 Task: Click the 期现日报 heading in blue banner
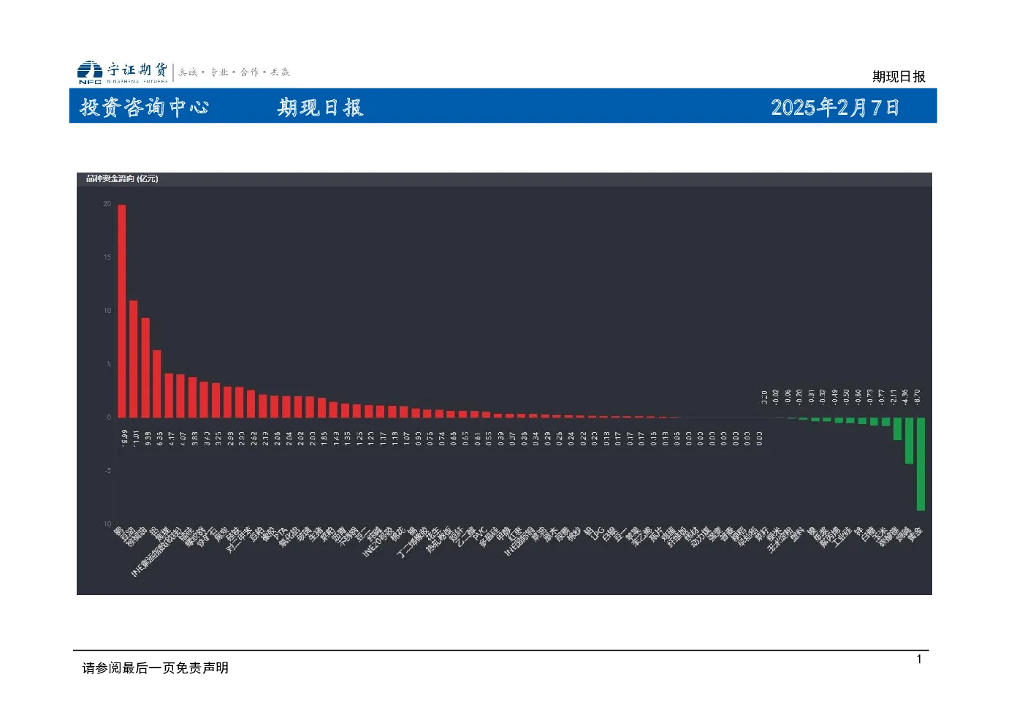320,107
